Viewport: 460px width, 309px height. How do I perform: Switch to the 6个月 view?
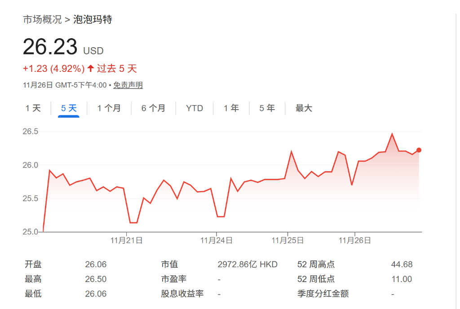click(x=153, y=108)
